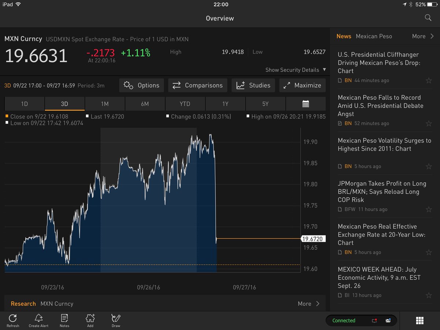Viewport: 440px width, 330px height.
Task: Select the 5Y range tab
Action: tap(265, 104)
